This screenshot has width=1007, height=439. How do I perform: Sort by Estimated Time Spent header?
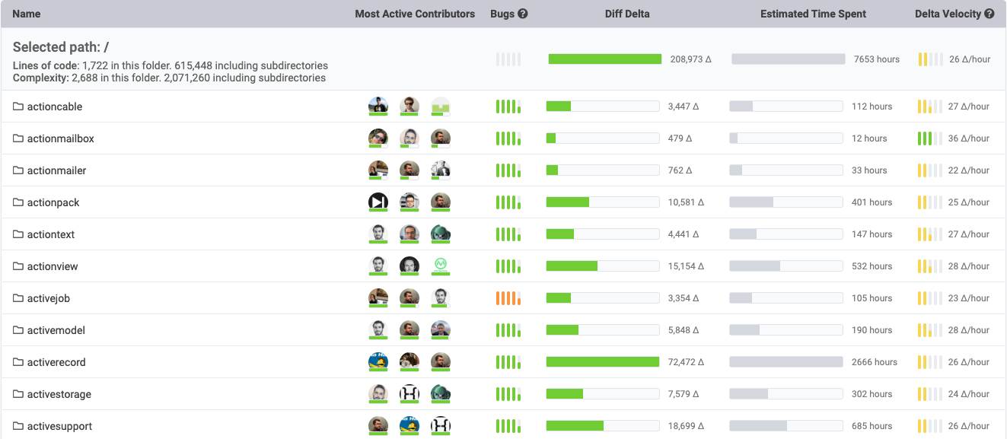tap(813, 14)
